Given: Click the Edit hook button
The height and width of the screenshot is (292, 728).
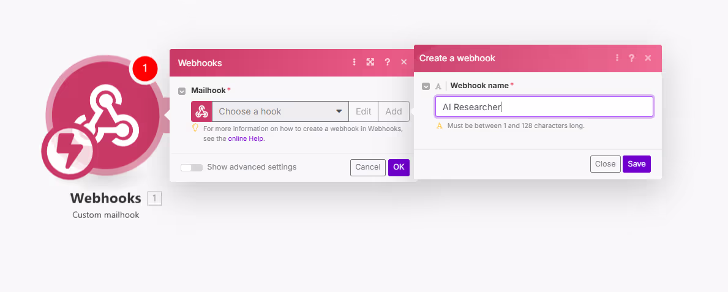Looking at the screenshot, I should (x=364, y=111).
